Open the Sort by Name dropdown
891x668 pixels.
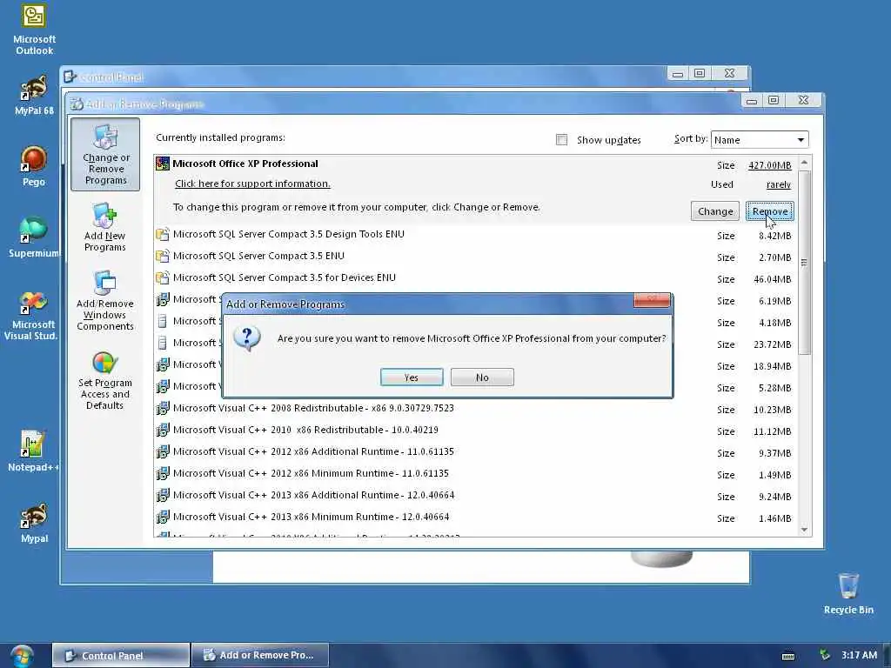759,140
